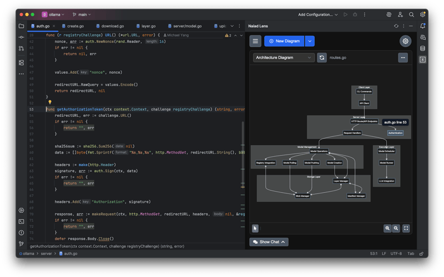Open the Commit tool window icon
Viewport: 444px width, 277px height.
pos(21,37)
